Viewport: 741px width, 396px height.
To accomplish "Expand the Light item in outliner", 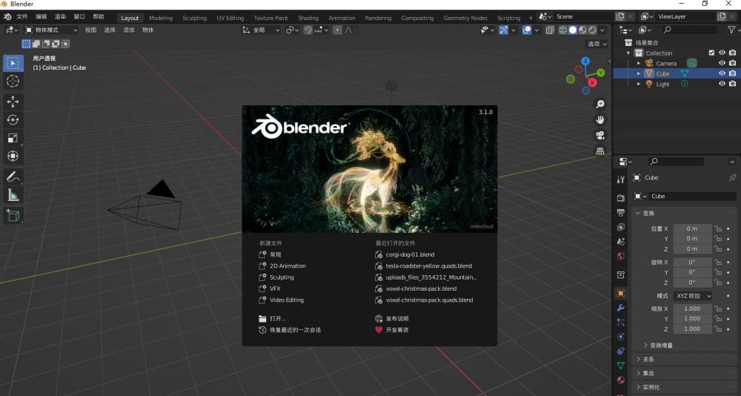I will click(x=639, y=84).
